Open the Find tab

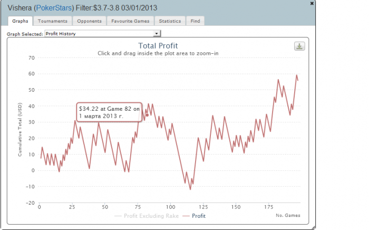click(x=196, y=21)
